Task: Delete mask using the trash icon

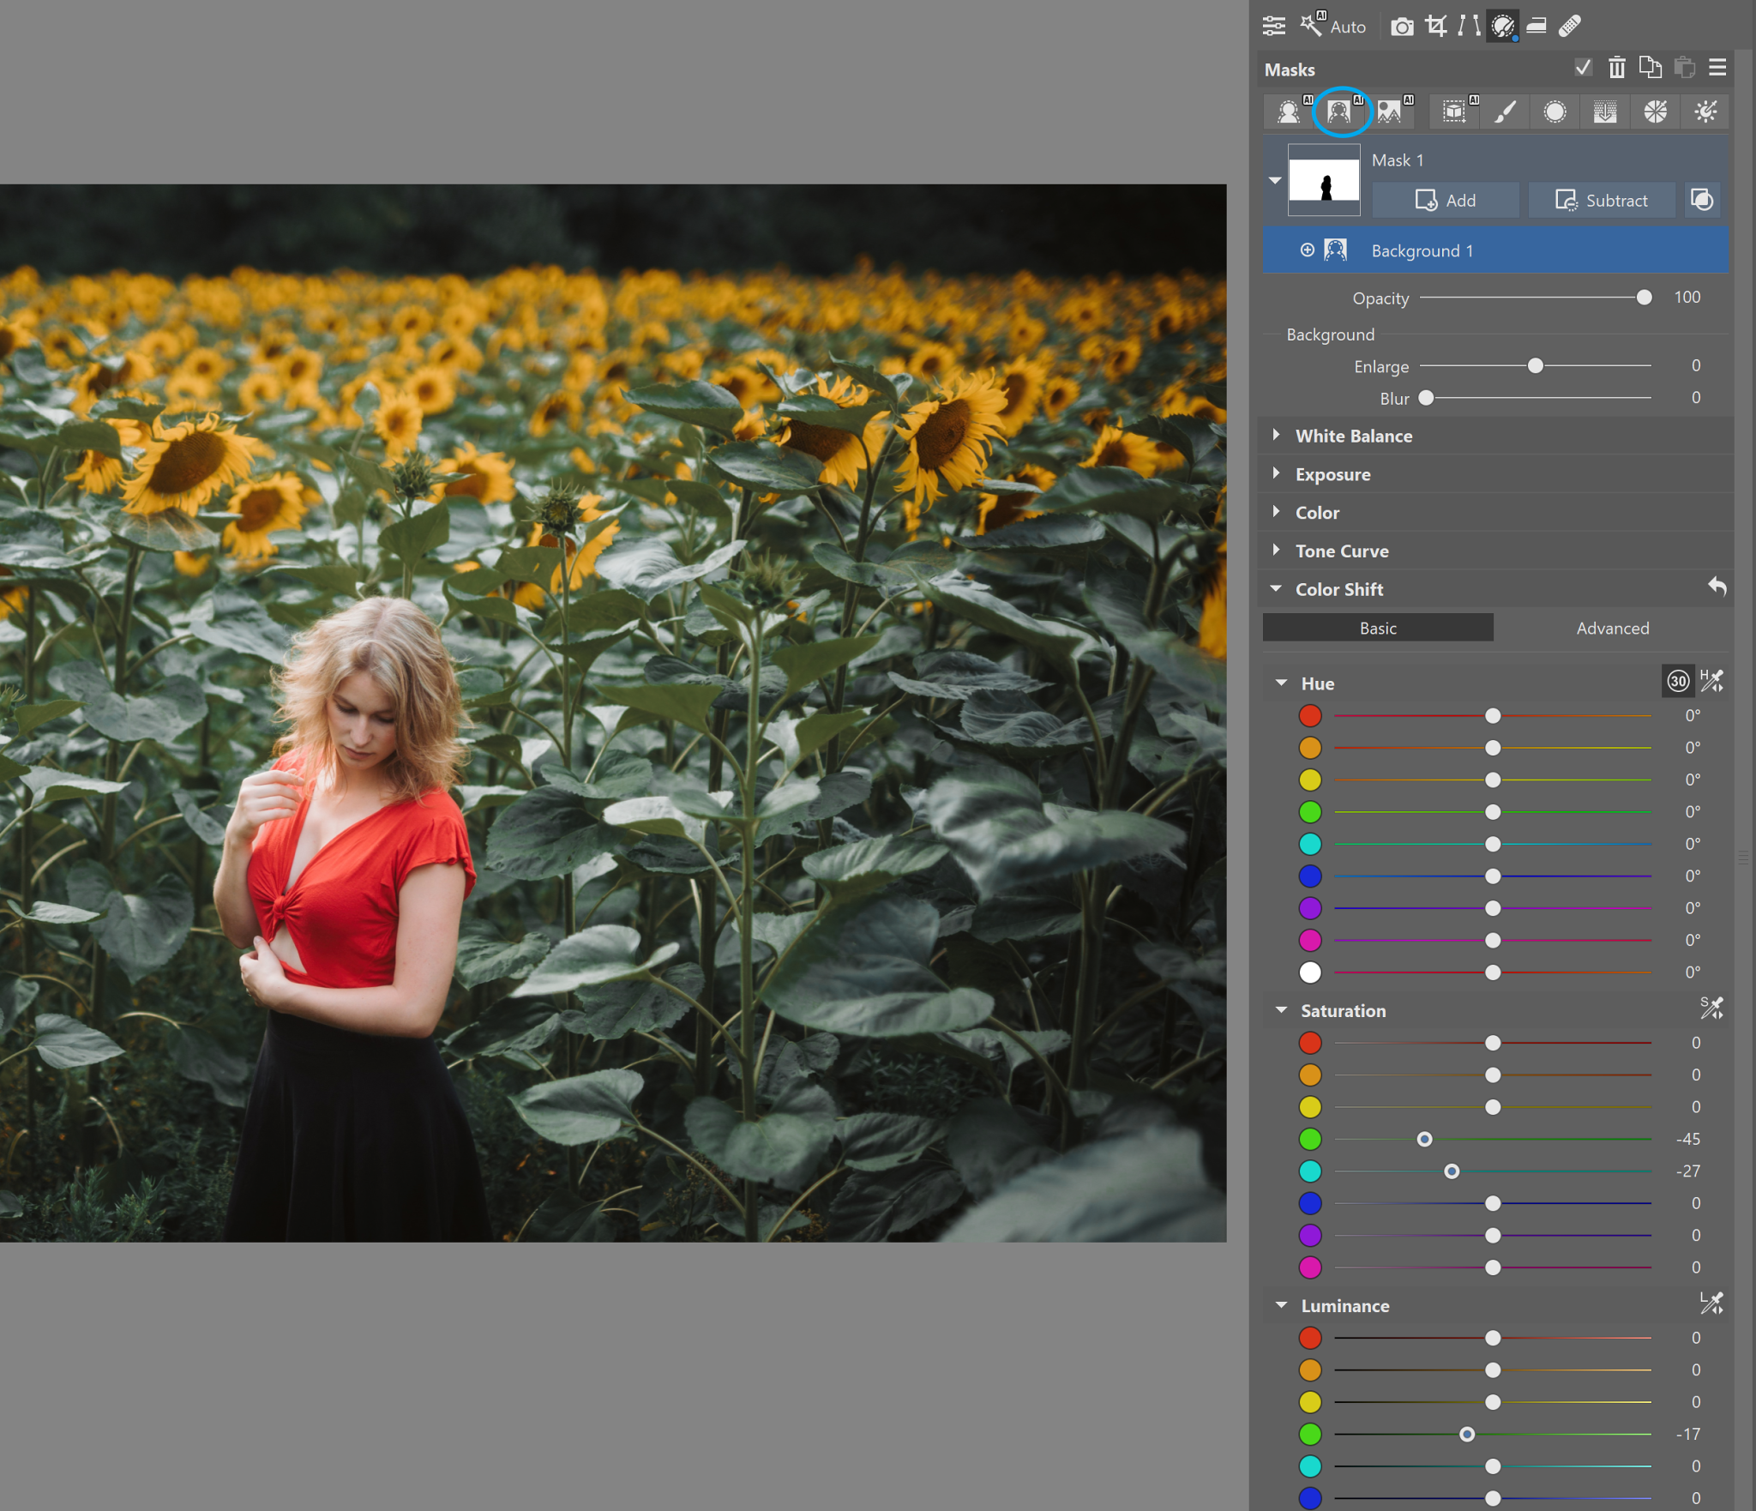Action: coord(1616,68)
